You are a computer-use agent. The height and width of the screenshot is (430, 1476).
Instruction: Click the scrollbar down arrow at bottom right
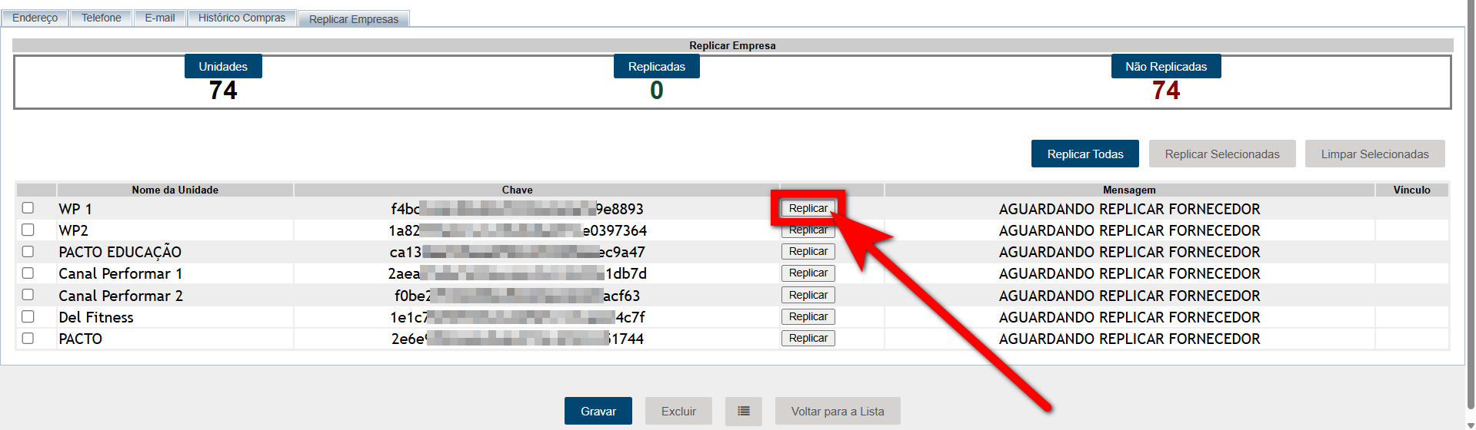coord(1471,425)
